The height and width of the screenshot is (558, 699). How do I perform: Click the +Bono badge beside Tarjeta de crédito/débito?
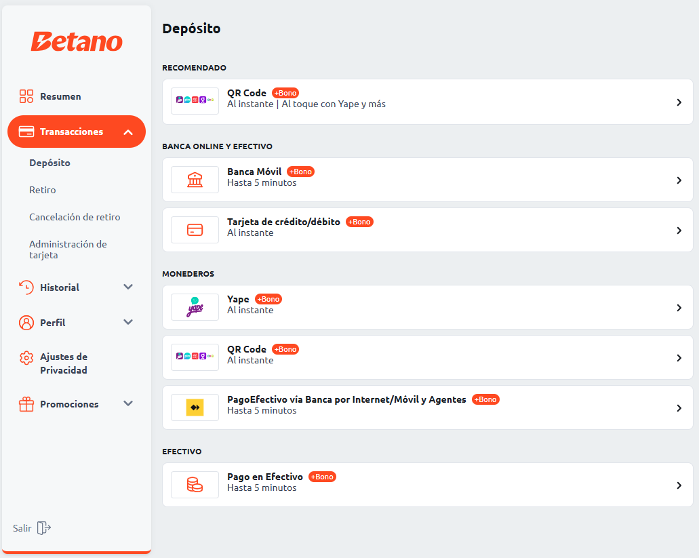coord(359,222)
